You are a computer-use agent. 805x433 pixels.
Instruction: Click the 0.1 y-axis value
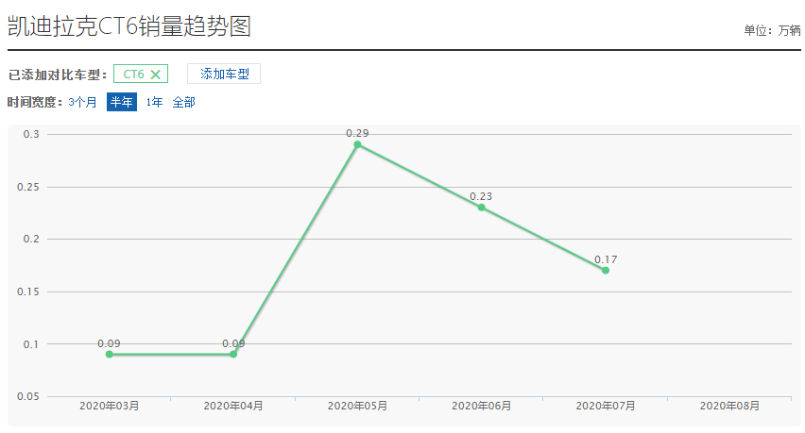31,344
